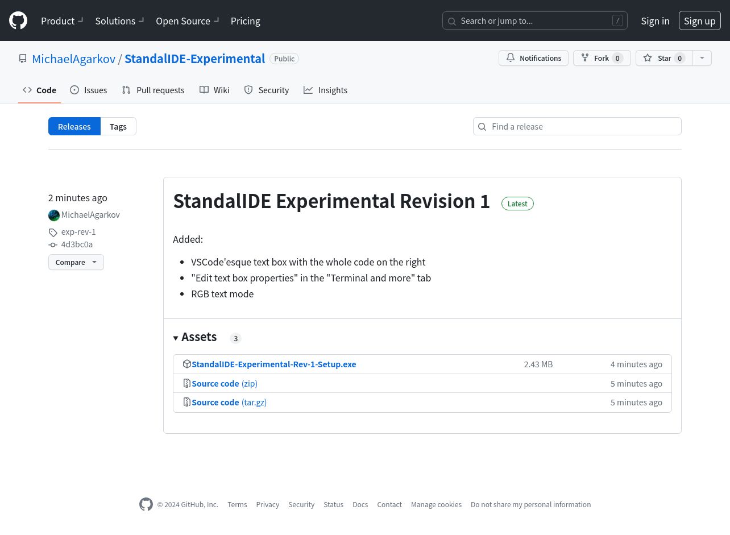Image resolution: width=730 pixels, height=535 pixels.
Task: Open the Solutions menu
Action: point(119,20)
